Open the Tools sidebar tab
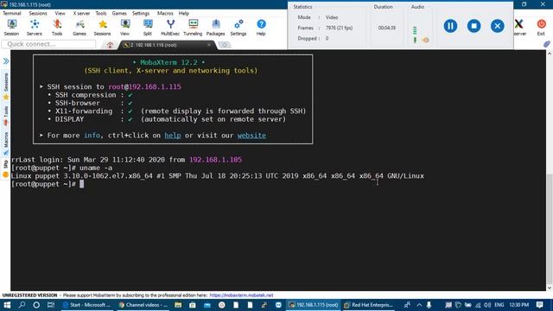553x311 pixels. (x=6, y=116)
